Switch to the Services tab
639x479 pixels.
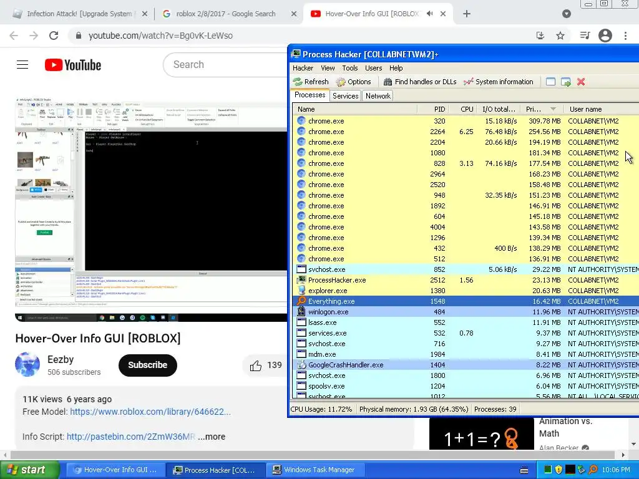(345, 95)
